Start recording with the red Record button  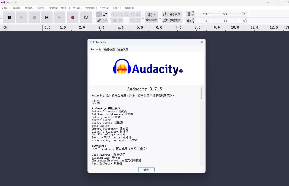(73, 17)
